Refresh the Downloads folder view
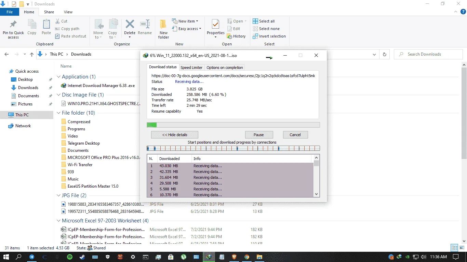467x262 pixels. tap(385, 54)
